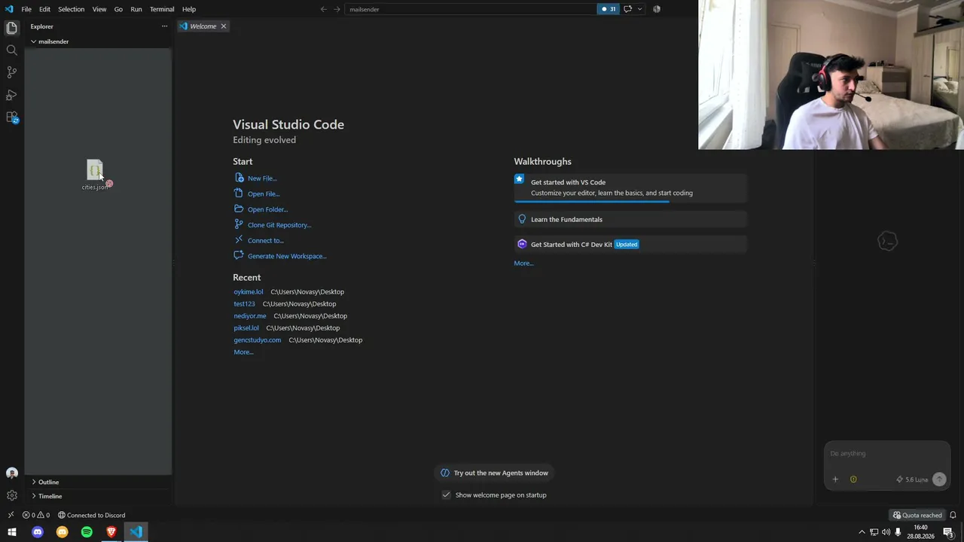Go forward with the navigation arrow
This screenshot has height=542, width=964.
[x=337, y=9]
